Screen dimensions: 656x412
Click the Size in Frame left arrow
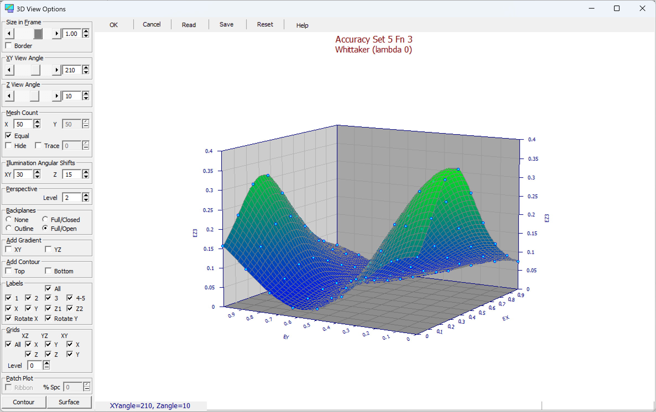[9, 34]
